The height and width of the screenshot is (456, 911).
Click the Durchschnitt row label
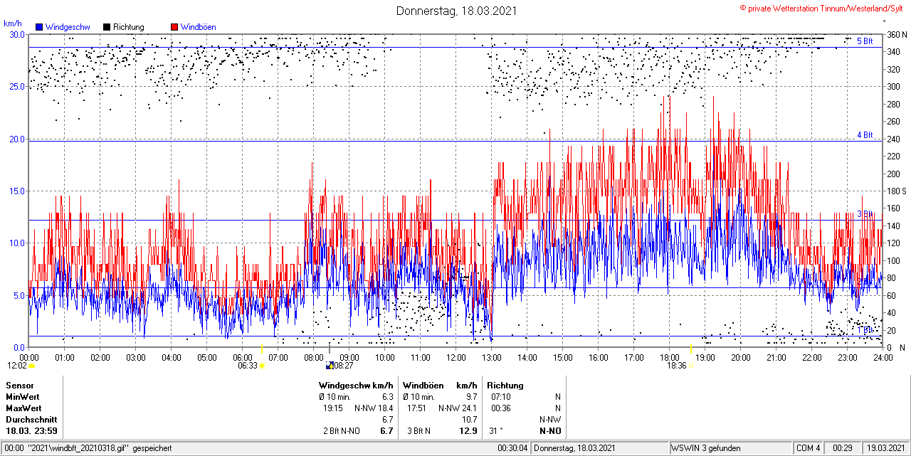pos(31,420)
